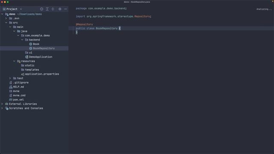This screenshot has width=274, height=154.
Task: Click the @Repository annotation in editor
Action: pos(84,24)
